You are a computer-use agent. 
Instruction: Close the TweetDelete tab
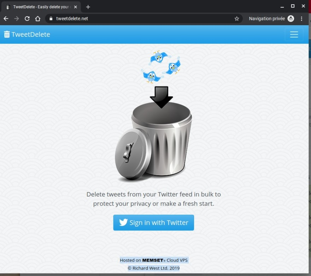[x=75, y=7]
